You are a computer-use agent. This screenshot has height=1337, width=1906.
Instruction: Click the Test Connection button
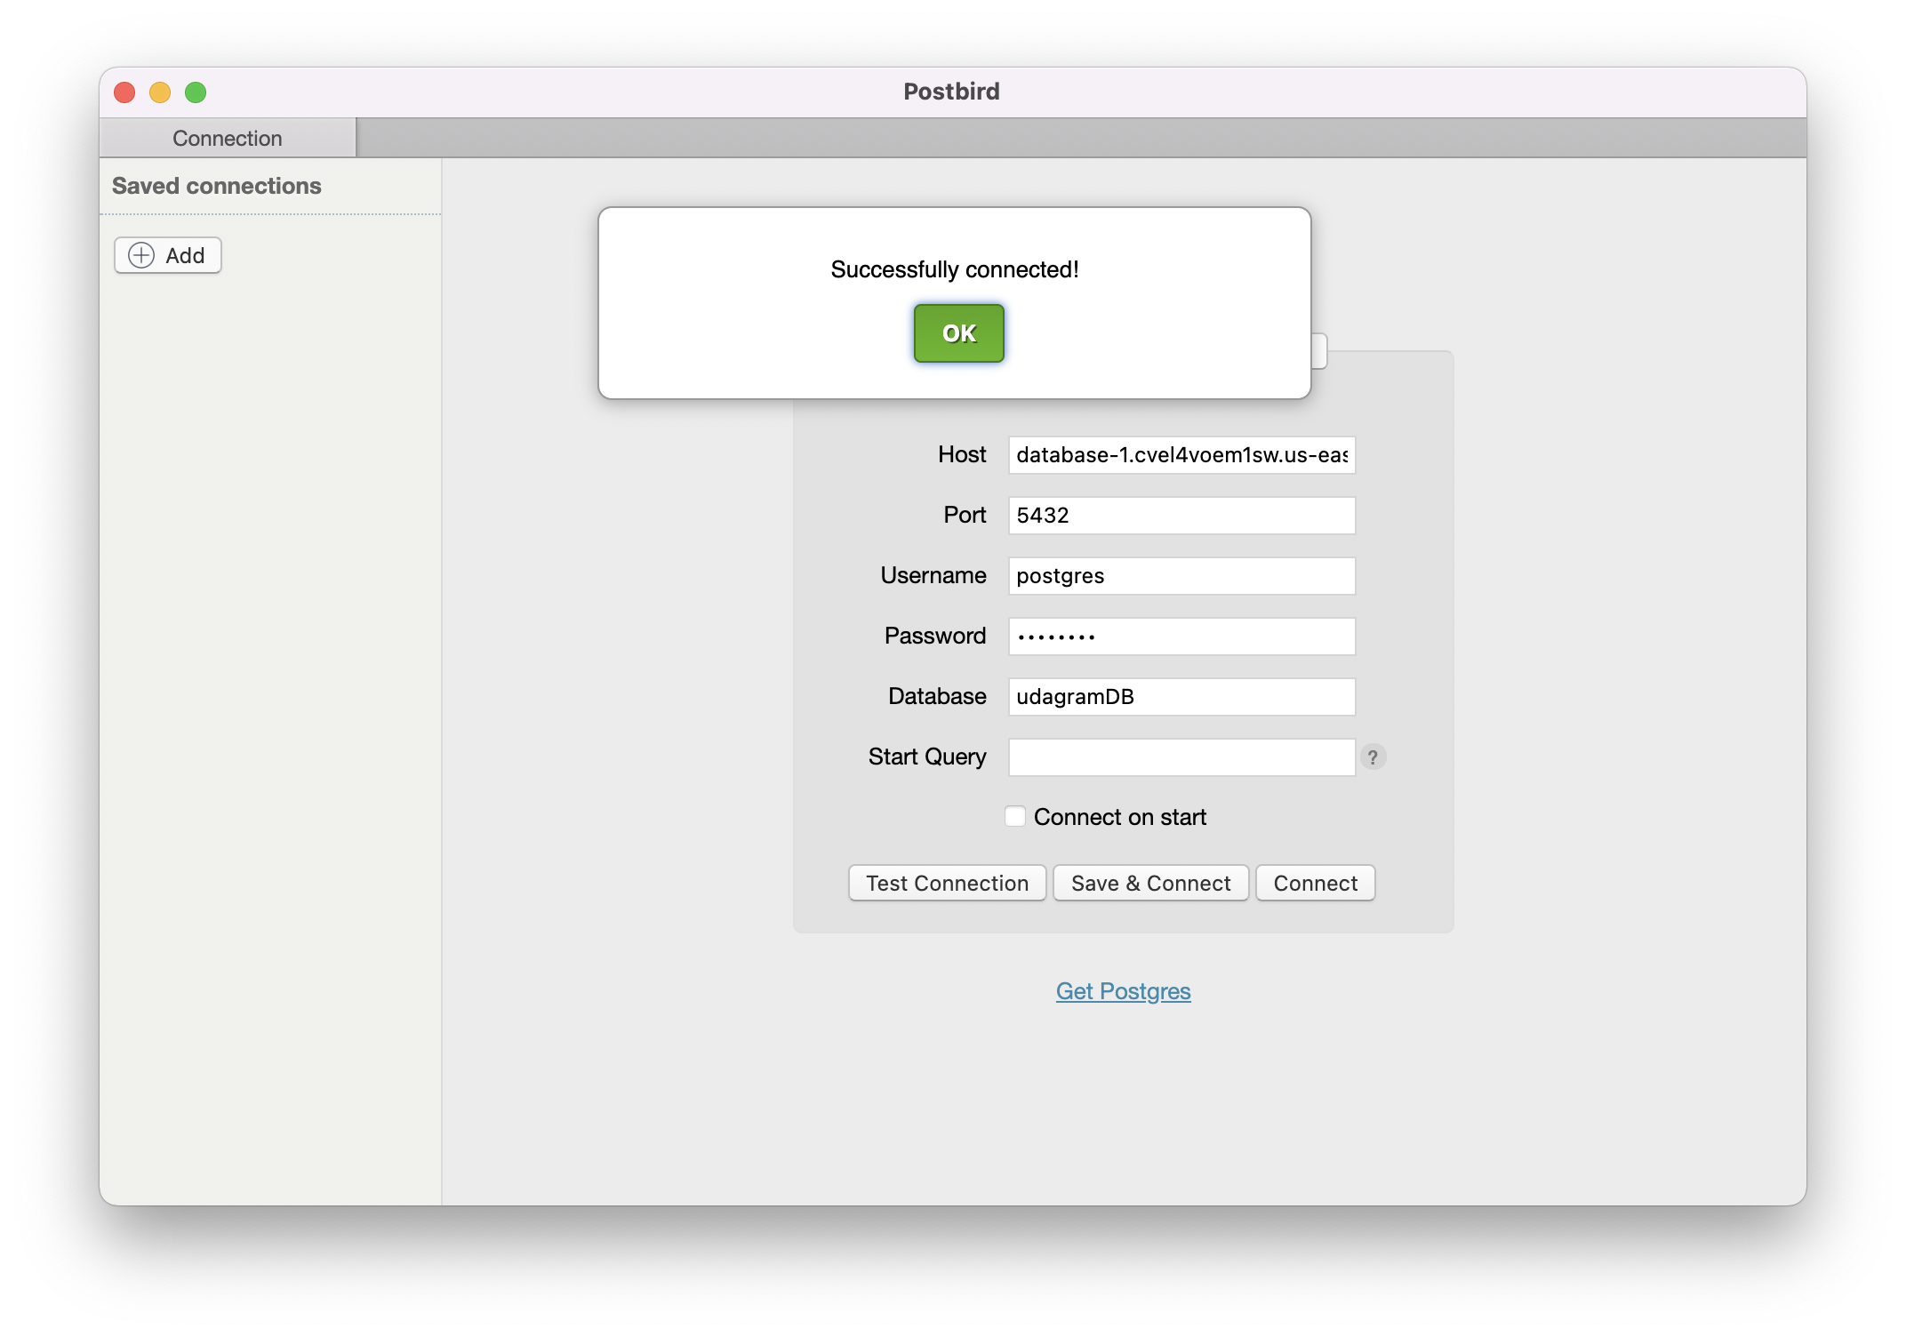pos(946,883)
